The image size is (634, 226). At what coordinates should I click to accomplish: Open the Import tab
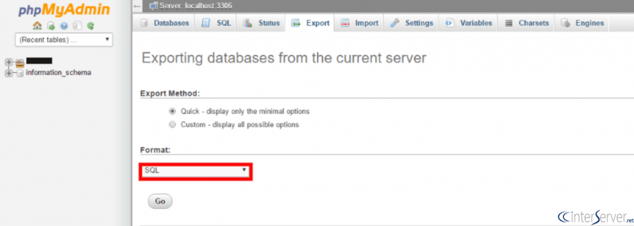[x=359, y=23]
